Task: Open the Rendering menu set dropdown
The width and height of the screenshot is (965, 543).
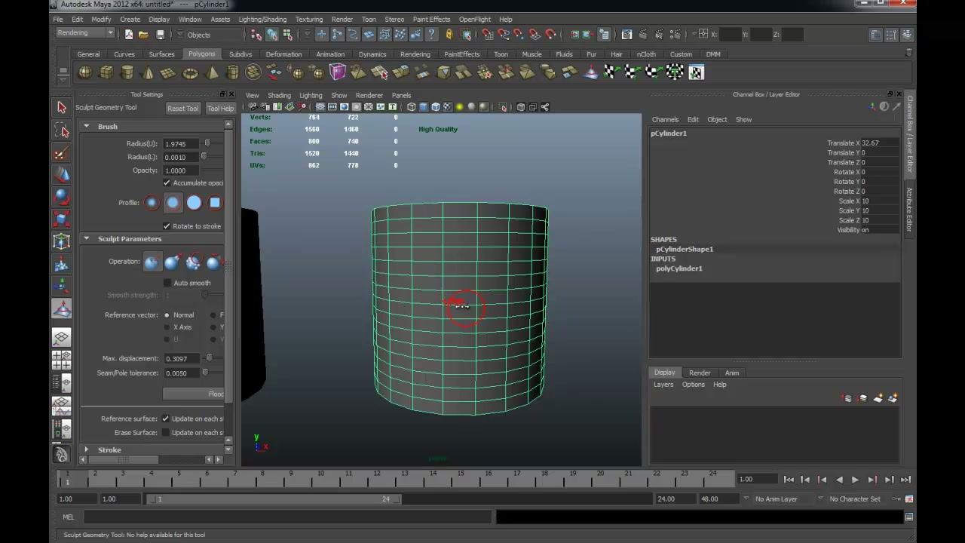Action: (84, 33)
